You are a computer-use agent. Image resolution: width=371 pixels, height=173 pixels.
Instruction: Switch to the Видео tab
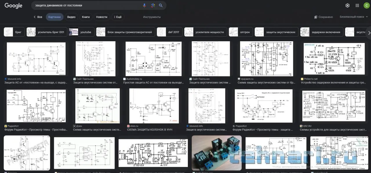coord(71,17)
